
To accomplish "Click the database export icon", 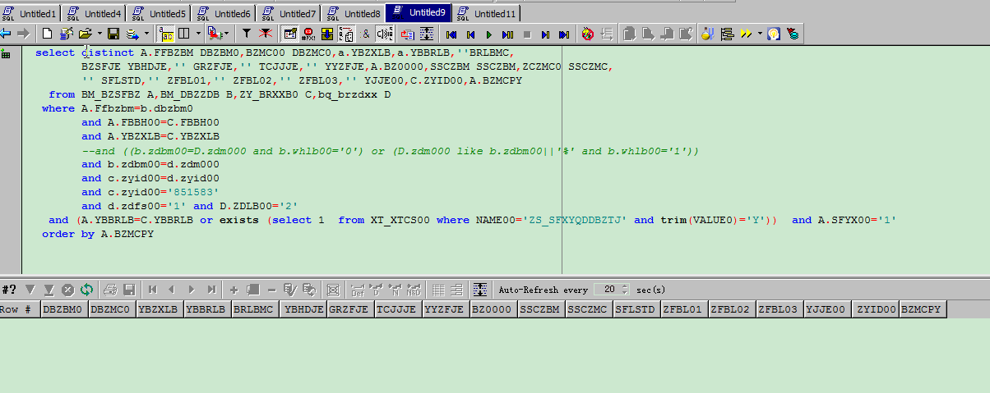I will pos(132,34).
